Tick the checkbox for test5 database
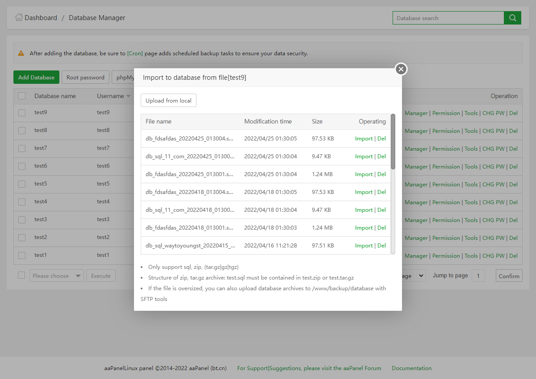The width and height of the screenshot is (536, 379). [x=22, y=184]
